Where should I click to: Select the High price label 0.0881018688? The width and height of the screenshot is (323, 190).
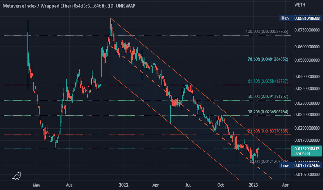[x=307, y=18]
